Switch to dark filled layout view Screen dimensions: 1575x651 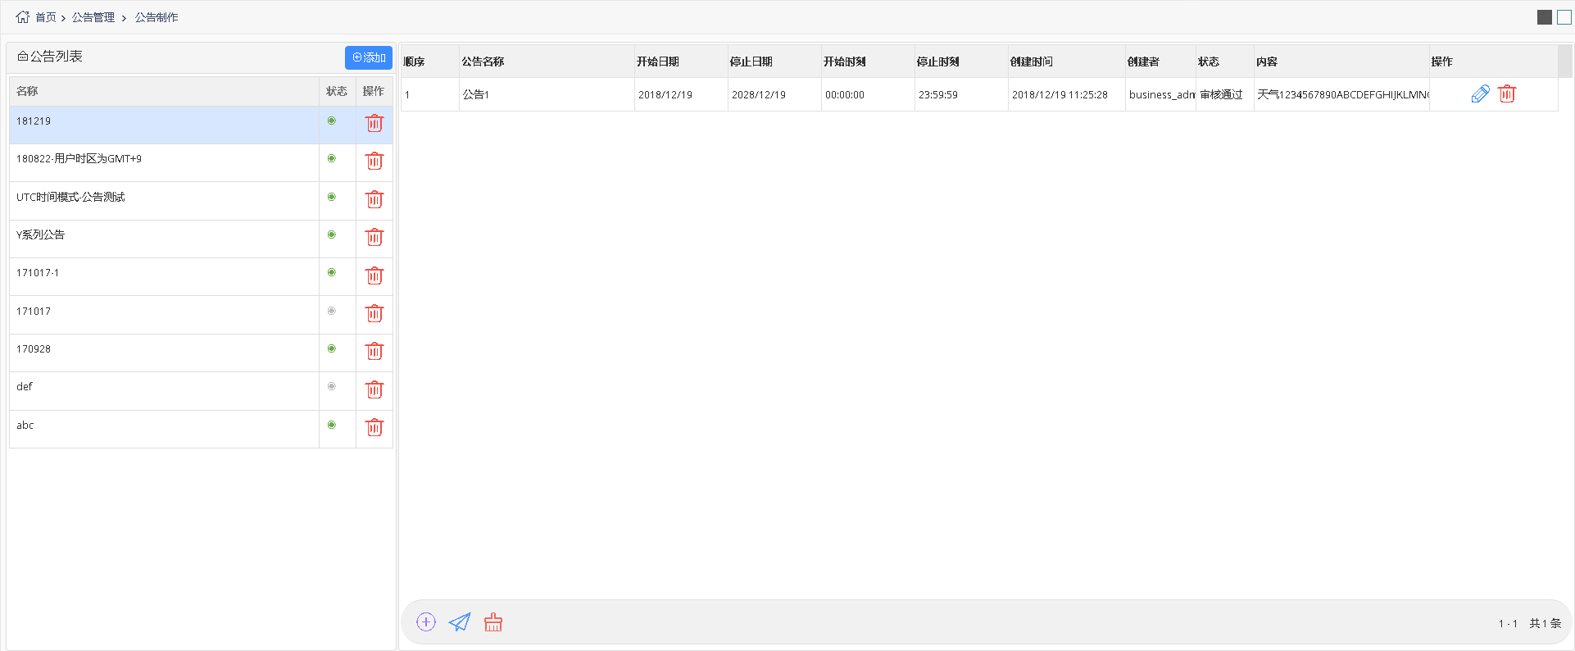point(1545,17)
